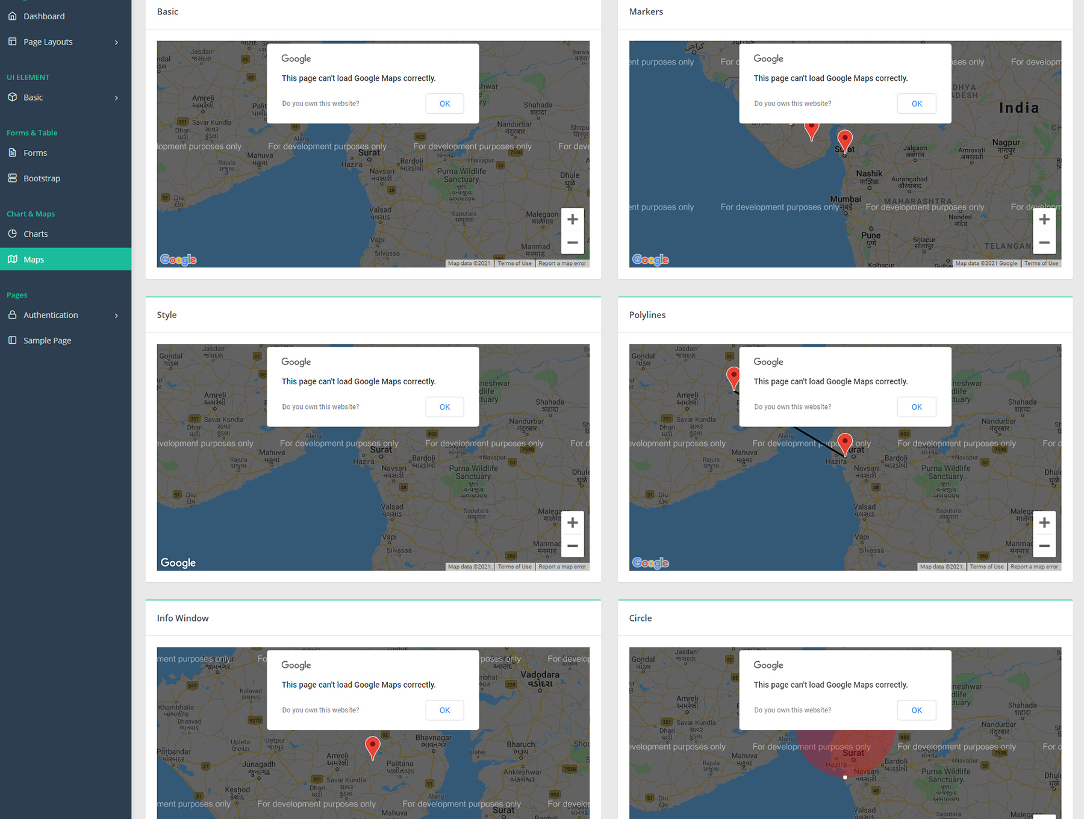Click the red marker on Info Window map
The height and width of the screenshot is (819, 1084).
pyautogui.click(x=373, y=746)
